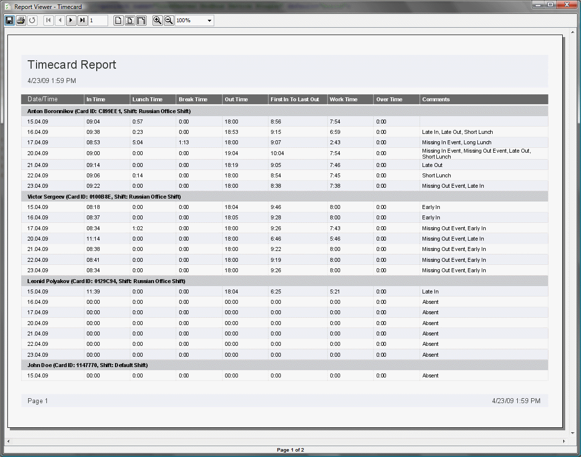Image resolution: width=581 pixels, height=457 pixels.
Task: Click the horizontal scrollbar right arrow
Action: pos(564,441)
